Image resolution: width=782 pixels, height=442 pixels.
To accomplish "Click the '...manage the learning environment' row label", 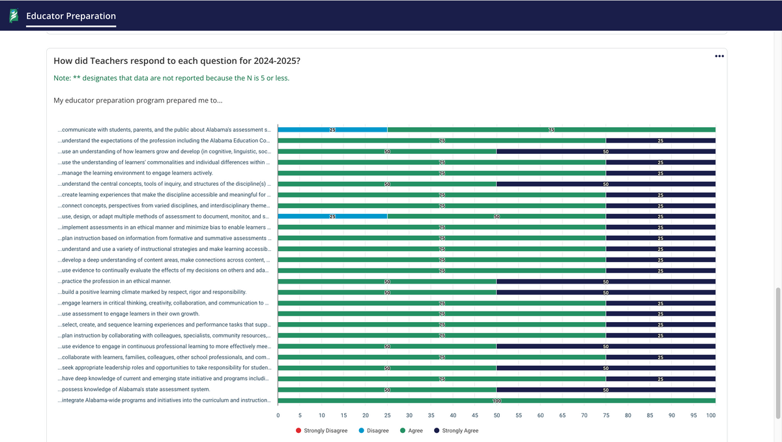I will click(135, 173).
